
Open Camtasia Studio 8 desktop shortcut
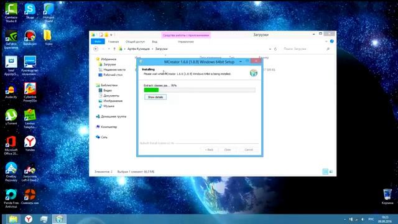[11, 12]
